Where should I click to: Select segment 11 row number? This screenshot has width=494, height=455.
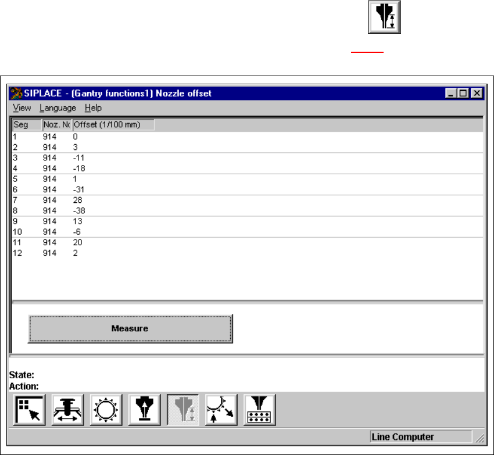tap(17, 243)
